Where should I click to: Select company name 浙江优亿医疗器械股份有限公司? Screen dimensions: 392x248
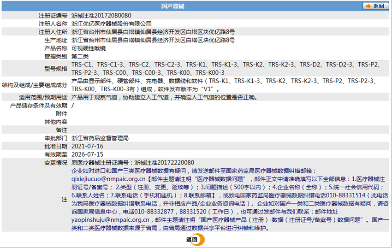point(112,24)
